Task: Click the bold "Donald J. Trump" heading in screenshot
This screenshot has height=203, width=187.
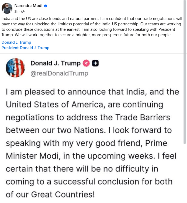Action: pyautogui.click(x=56, y=63)
